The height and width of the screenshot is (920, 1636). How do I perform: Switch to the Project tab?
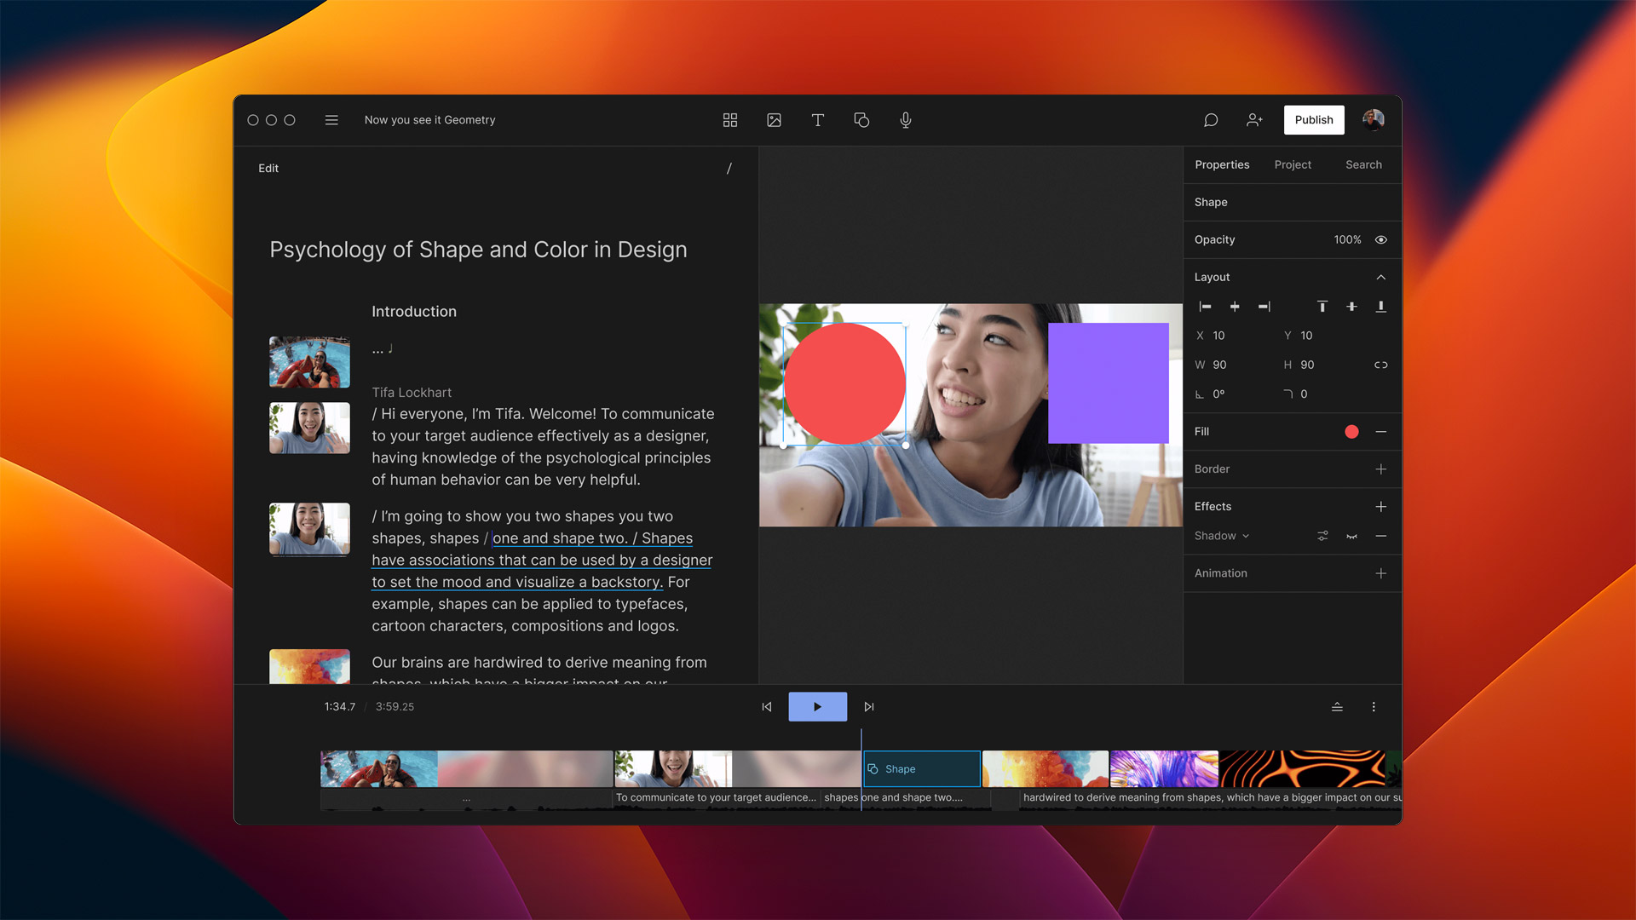[x=1293, y=164]
